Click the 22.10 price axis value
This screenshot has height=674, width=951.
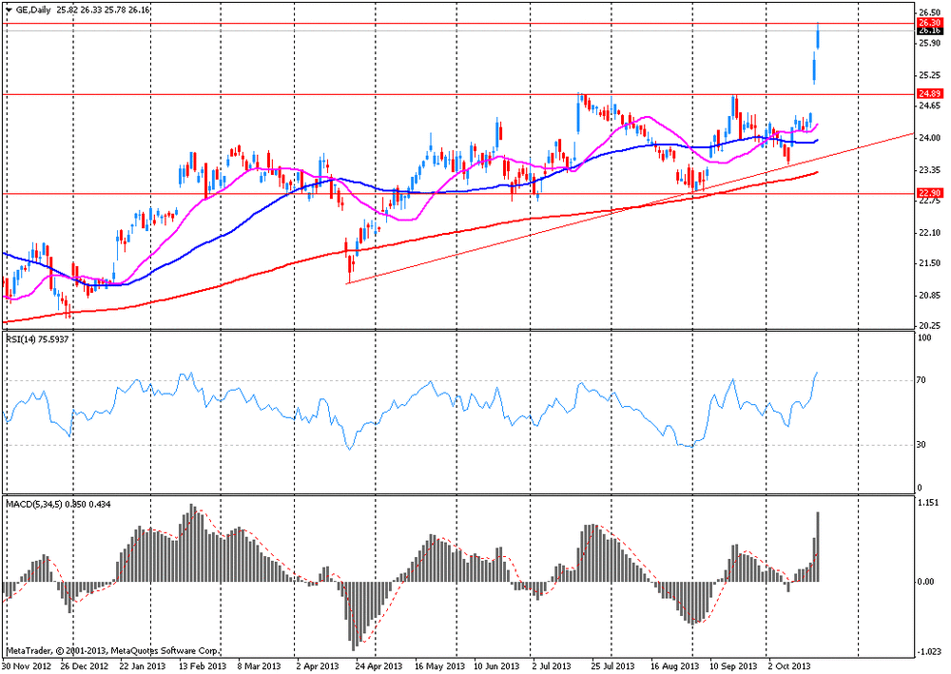(x=929, y=233)
